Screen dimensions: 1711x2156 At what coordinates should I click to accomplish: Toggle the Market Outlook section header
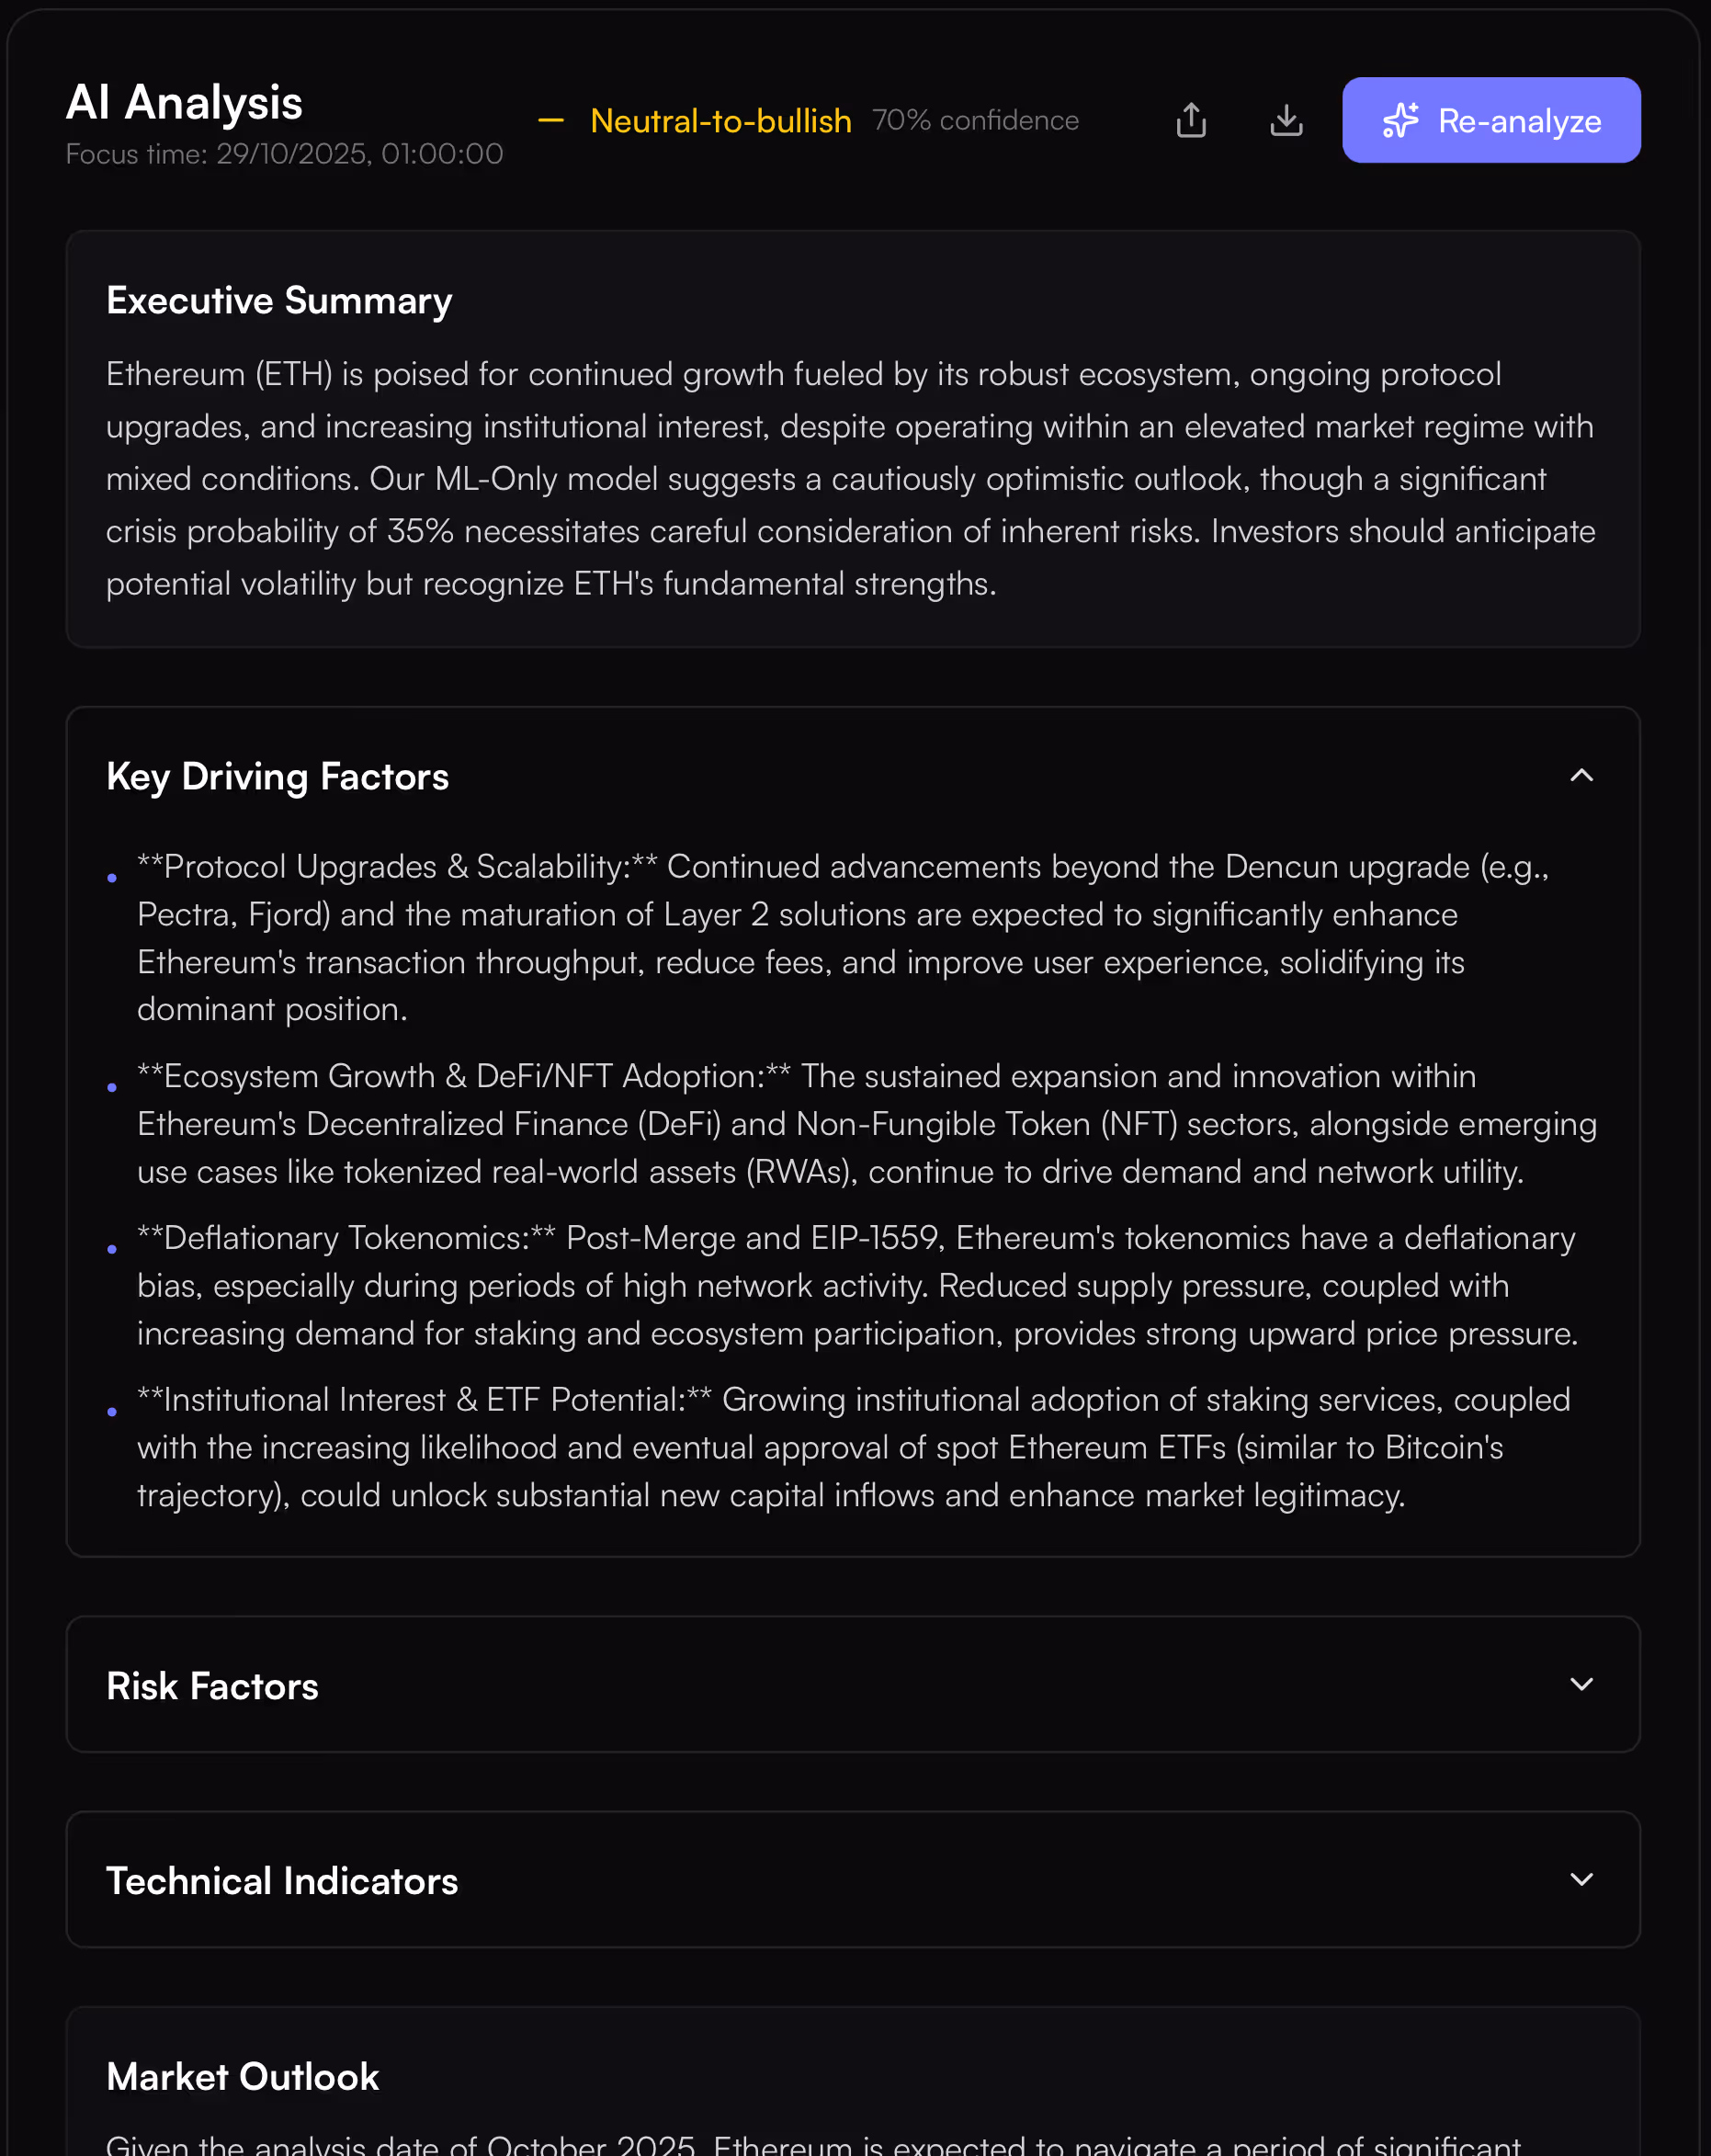pyautogui.click(x=243, y=2077)
